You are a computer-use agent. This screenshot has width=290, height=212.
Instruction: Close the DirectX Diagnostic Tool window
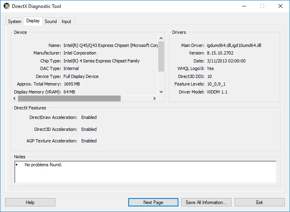(x=280, y=6)
